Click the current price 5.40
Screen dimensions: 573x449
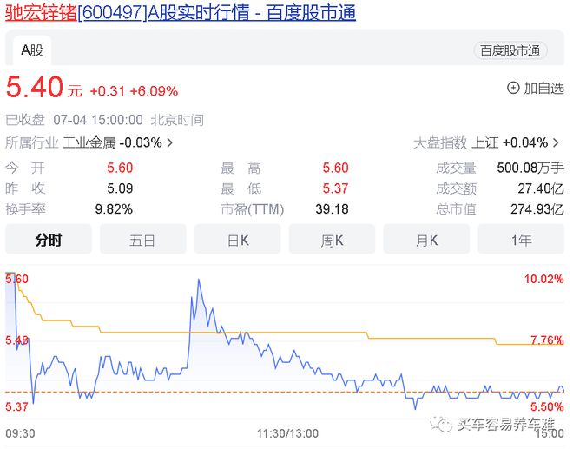coord(35,87)
